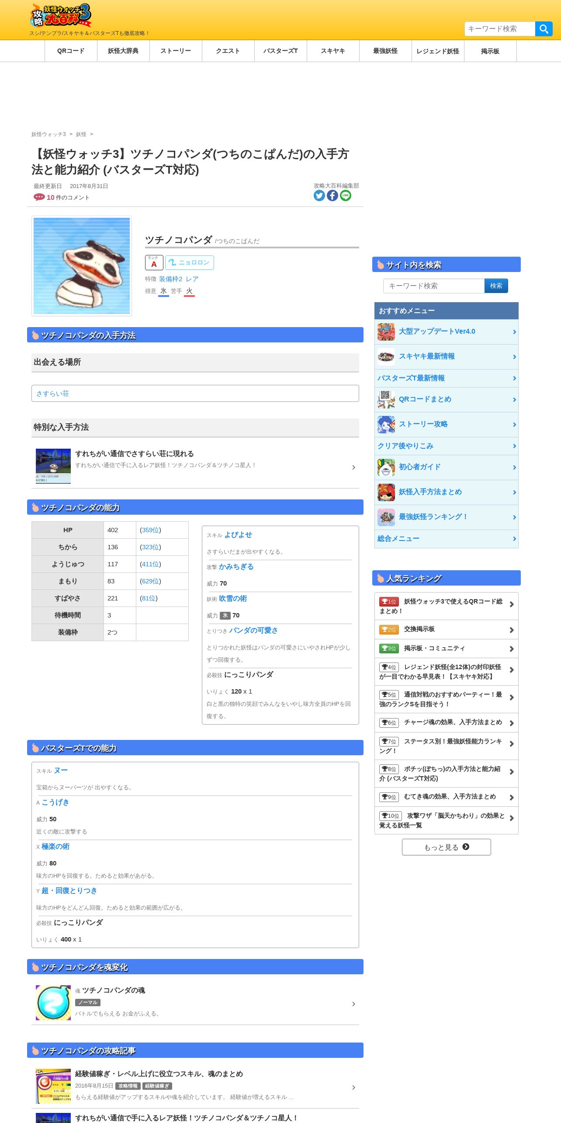Open the すばやさ ranking 81位 link
Viewport: 561px width, 1123px height.
coord(149,598)
